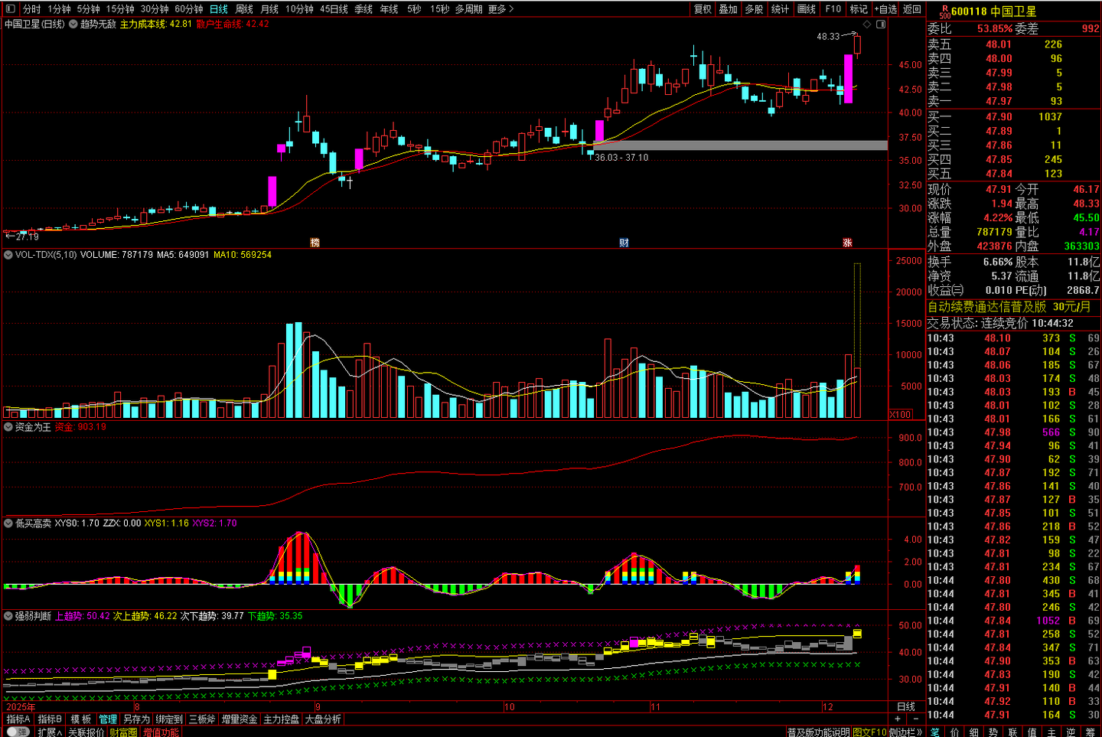Switch to the 1分钟 chart period
The image size is (1102, 737).
point(59,9)
